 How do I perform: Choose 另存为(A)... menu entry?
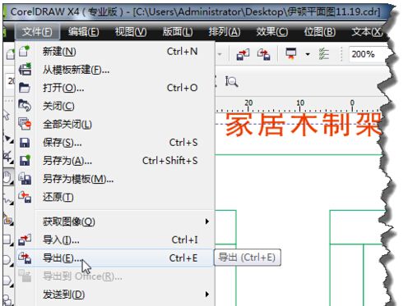(x=115, y=161)
